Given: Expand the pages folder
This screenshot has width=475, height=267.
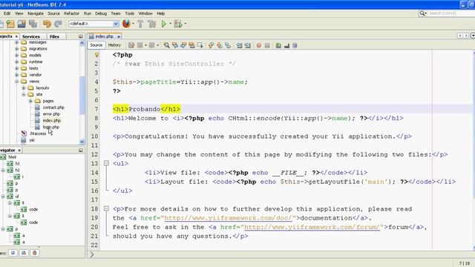Looking at the screenshot, I should point(30,101).
